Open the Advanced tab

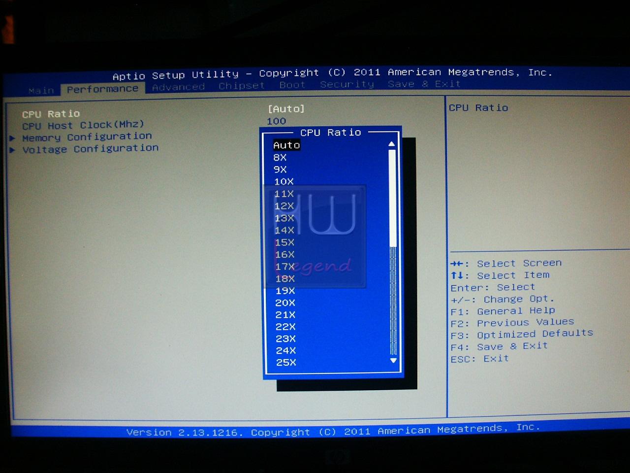(x=178, y=87)
